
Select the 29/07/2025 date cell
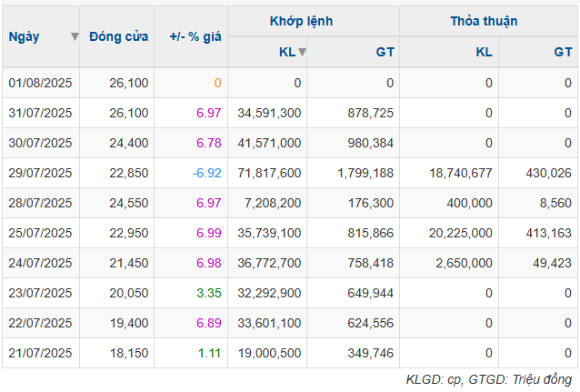click(41, 173)
